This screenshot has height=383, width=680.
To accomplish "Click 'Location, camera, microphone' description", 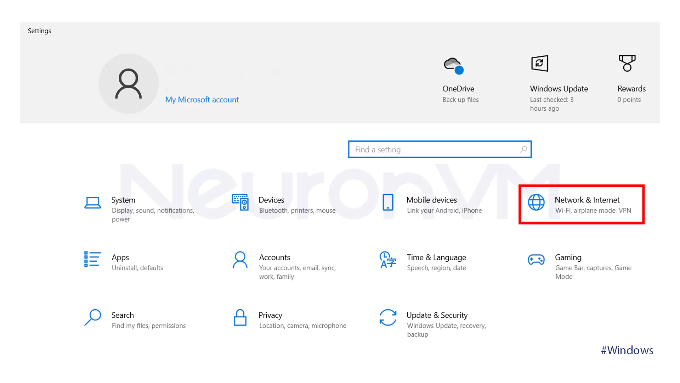I will coord(303,326).
